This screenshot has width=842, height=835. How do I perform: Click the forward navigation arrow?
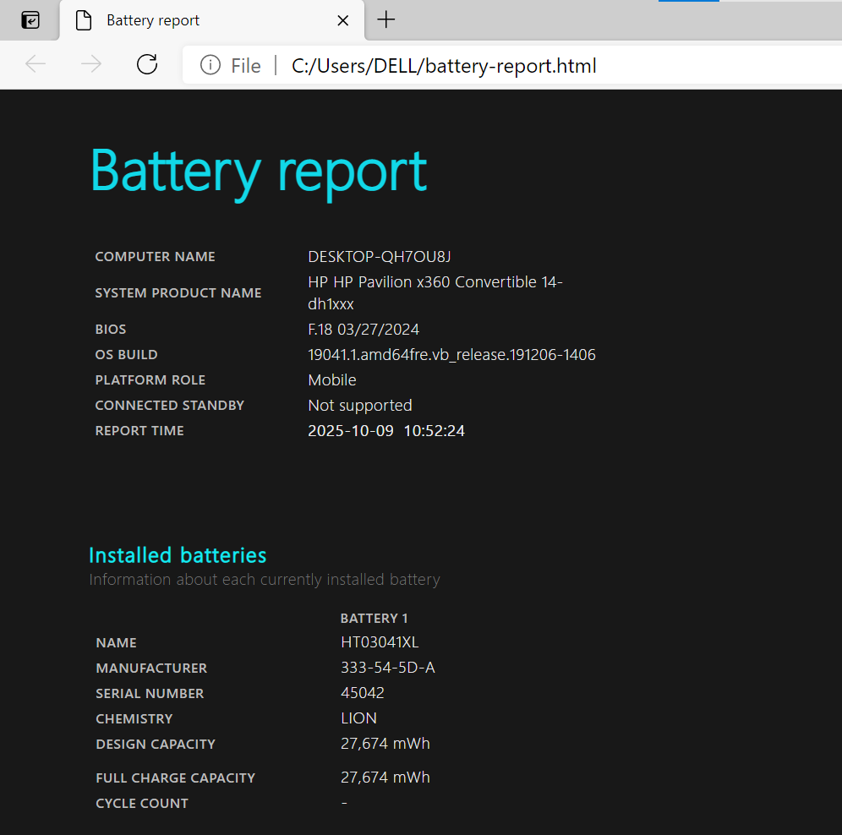pos(91,65)
